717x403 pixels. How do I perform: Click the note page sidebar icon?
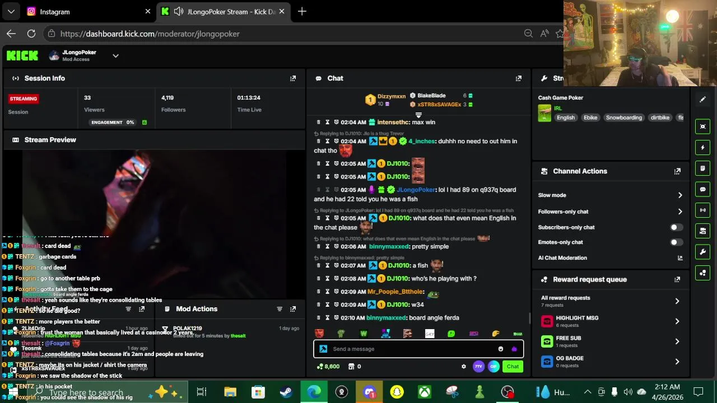pos(703,168)
